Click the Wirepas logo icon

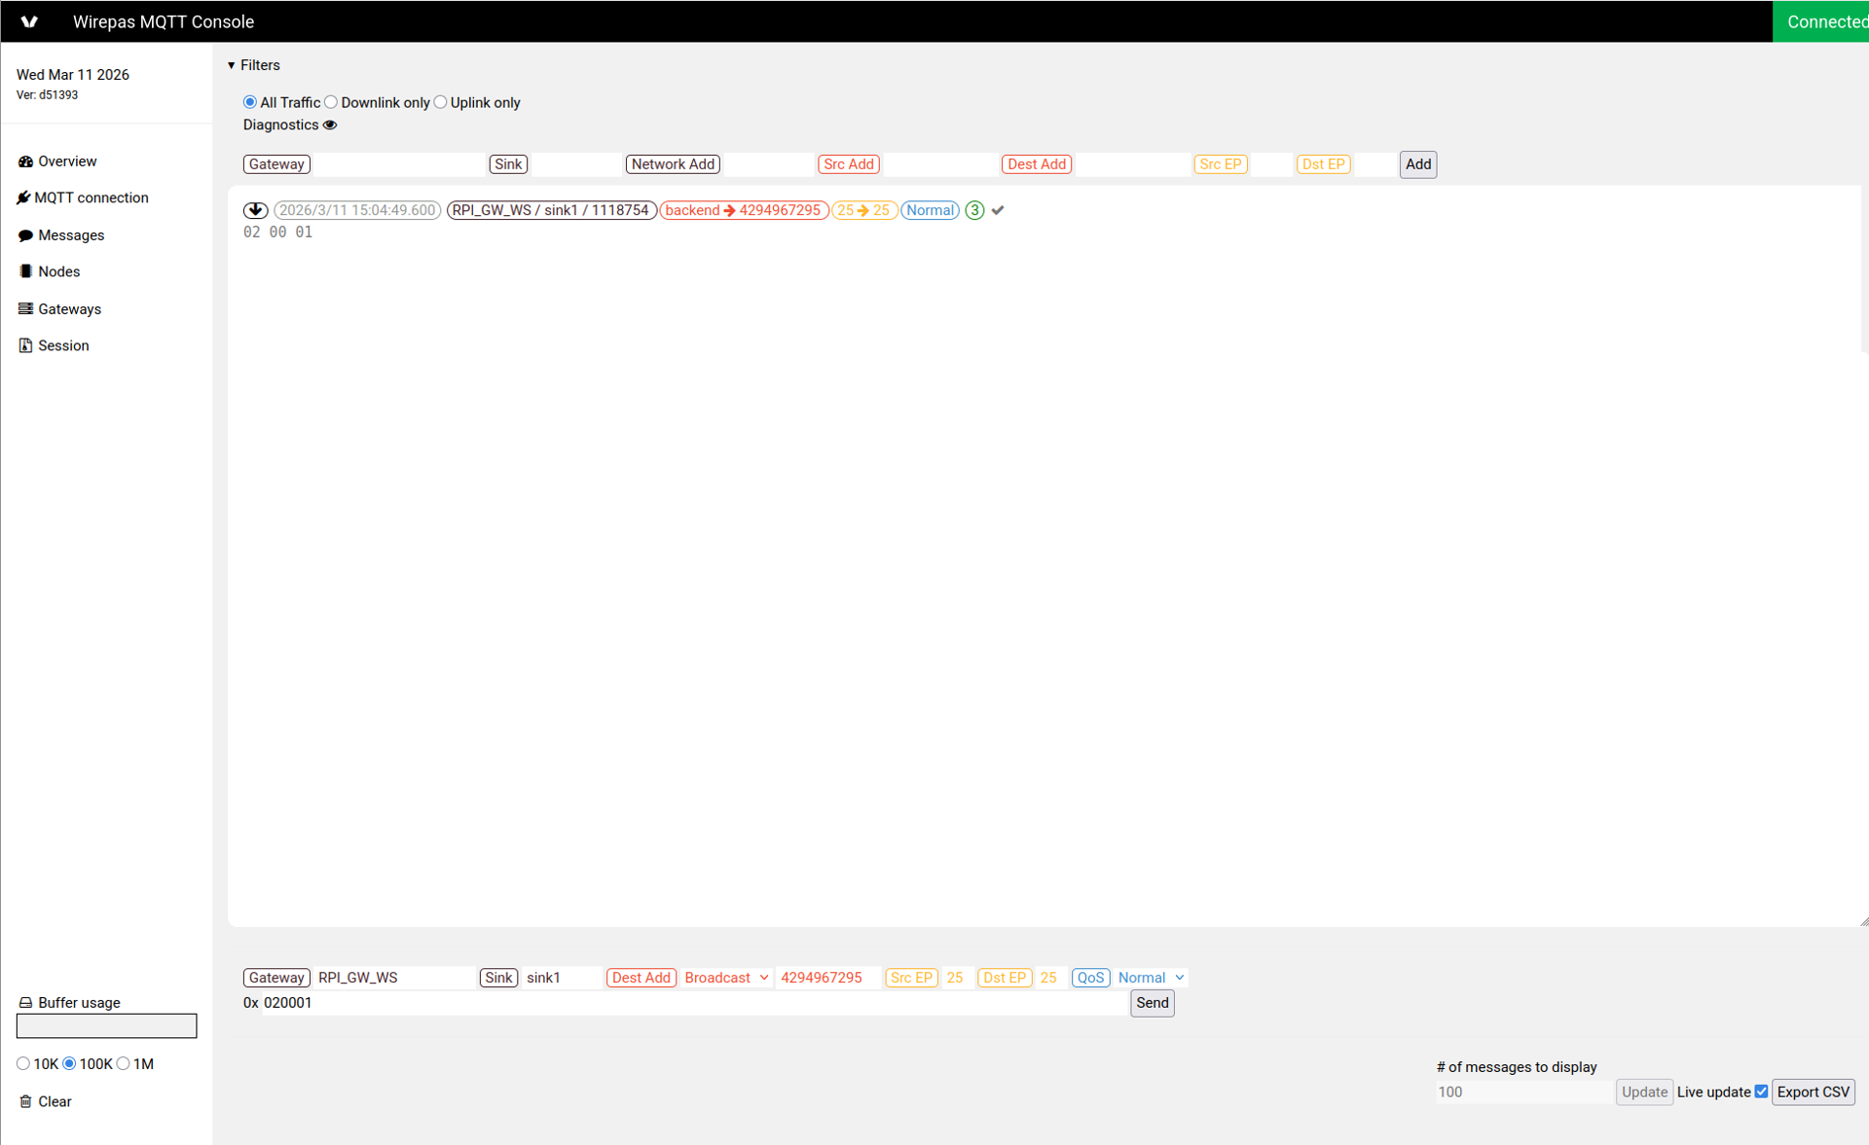click(29, 21)
